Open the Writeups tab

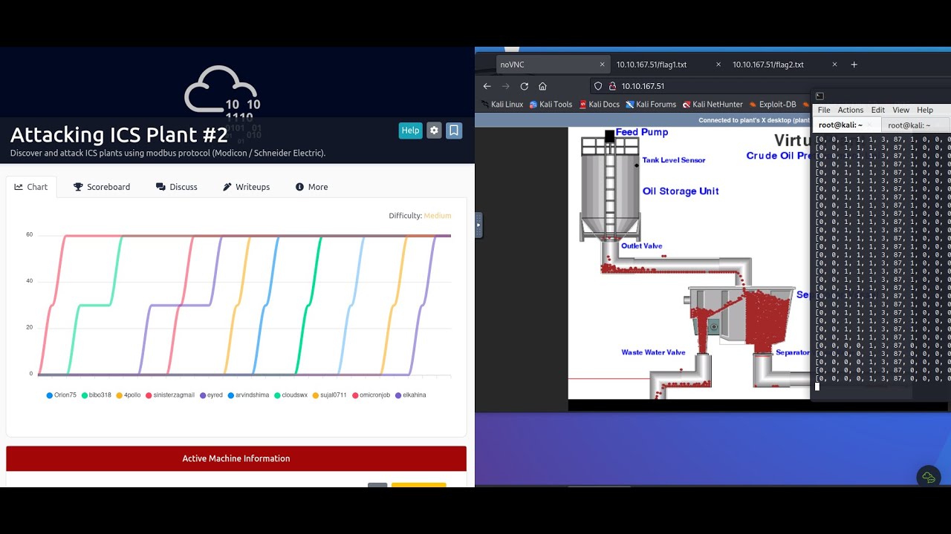[247, 187]
